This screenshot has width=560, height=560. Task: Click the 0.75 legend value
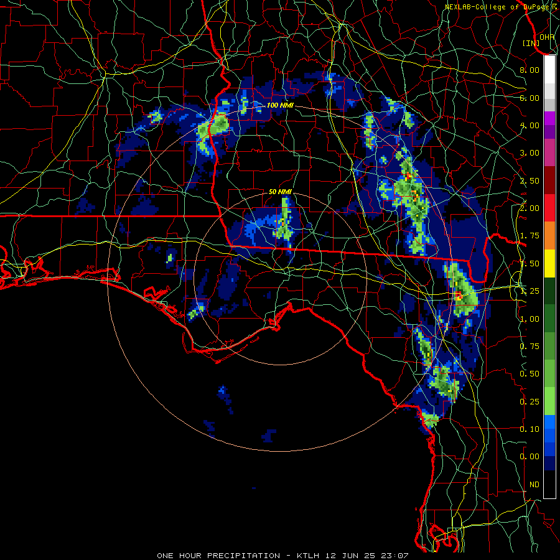coord(530,347)
